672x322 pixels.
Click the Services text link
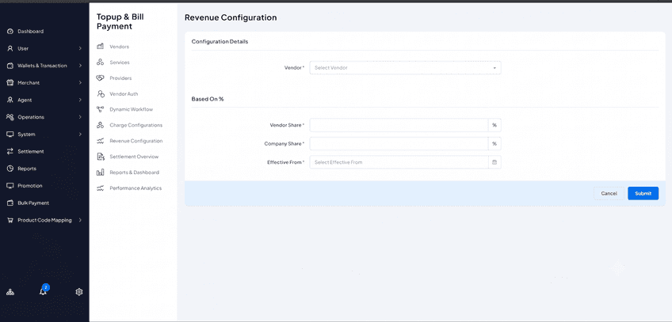point(120,63)
